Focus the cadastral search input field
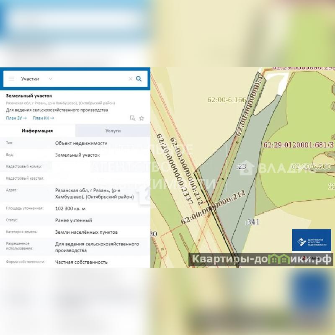The width and height of the screenshot is (335, 335). [90, 79]
